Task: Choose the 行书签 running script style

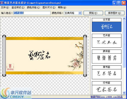Action: tap(107, 90)
